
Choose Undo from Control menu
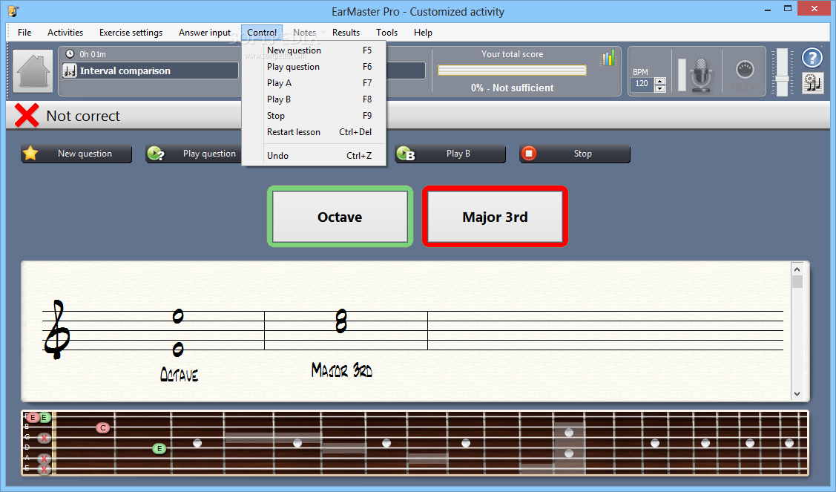coord(314,155)
